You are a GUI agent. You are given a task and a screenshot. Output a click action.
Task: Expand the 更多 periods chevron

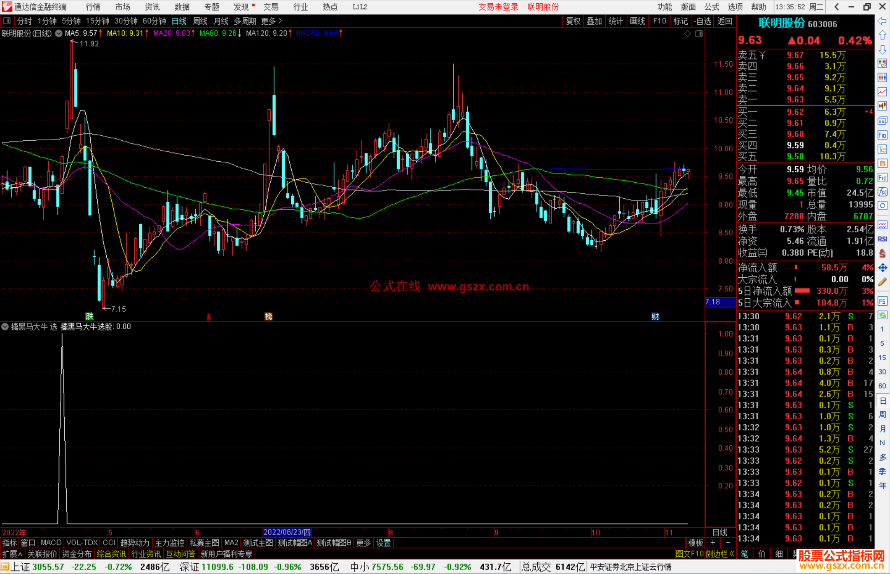pos(280,21)
